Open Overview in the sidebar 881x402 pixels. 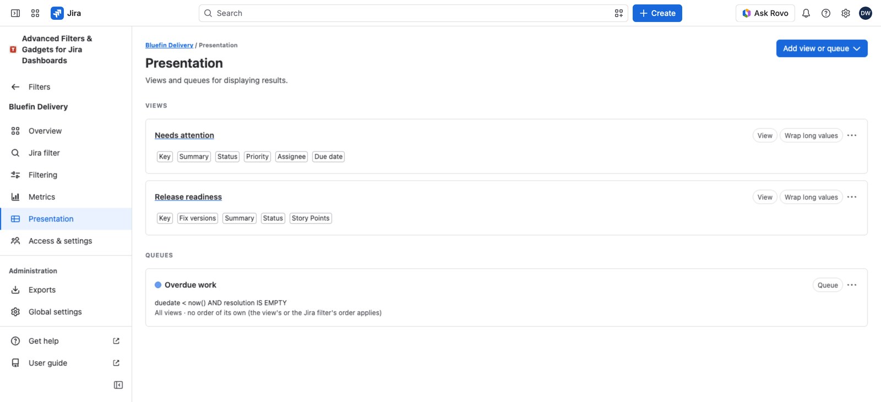66,131
